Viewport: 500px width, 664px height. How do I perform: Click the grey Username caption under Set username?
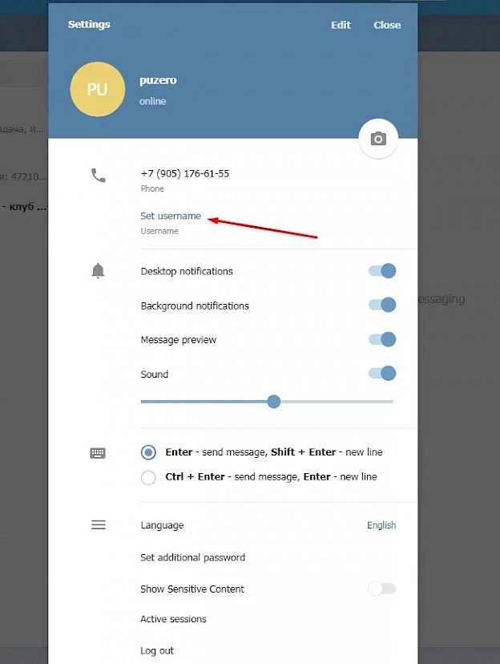pos(159,231)
